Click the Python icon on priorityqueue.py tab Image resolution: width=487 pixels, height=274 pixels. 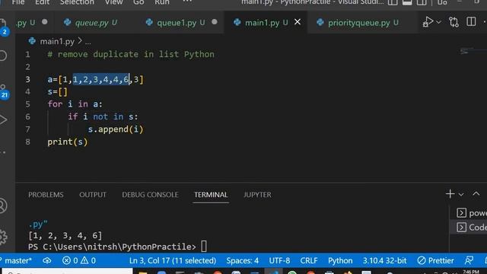[x=320, y=22]
